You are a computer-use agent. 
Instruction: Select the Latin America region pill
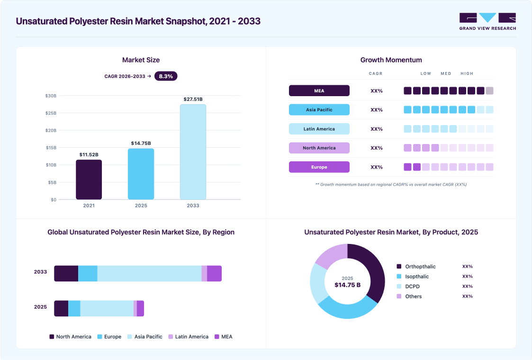pyautogui.click(x=319, y=129)
